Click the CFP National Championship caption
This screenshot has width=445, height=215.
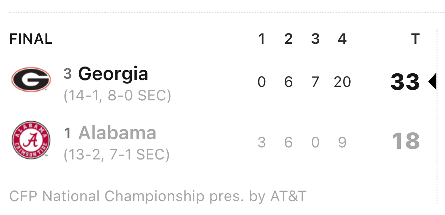(x=158, y=196)
